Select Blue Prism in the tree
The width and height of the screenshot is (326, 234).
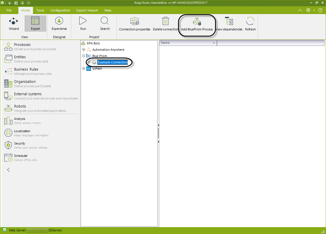100,56
